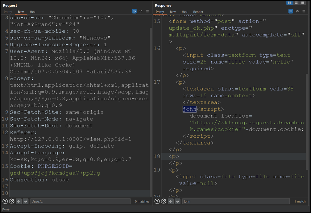Focus the Response search field containing john
Screen dimensions: 311x213
[236, 202]
